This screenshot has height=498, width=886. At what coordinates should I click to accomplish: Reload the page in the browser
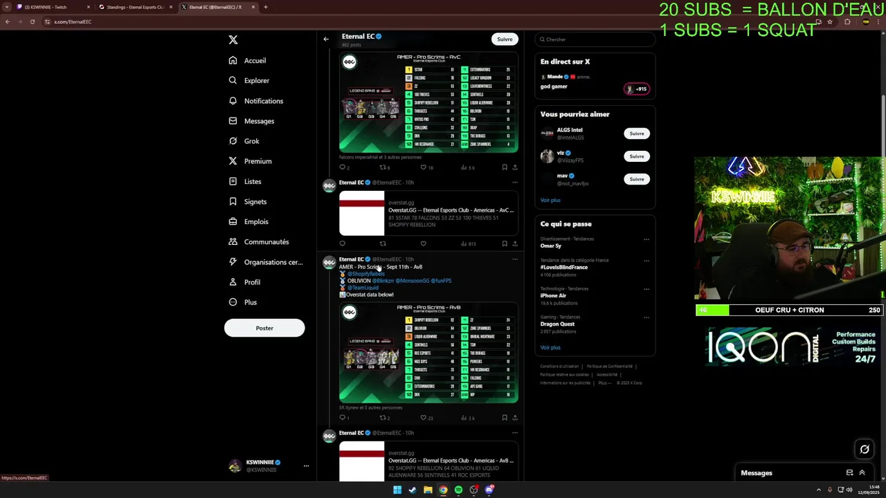(x=32, y=21)
